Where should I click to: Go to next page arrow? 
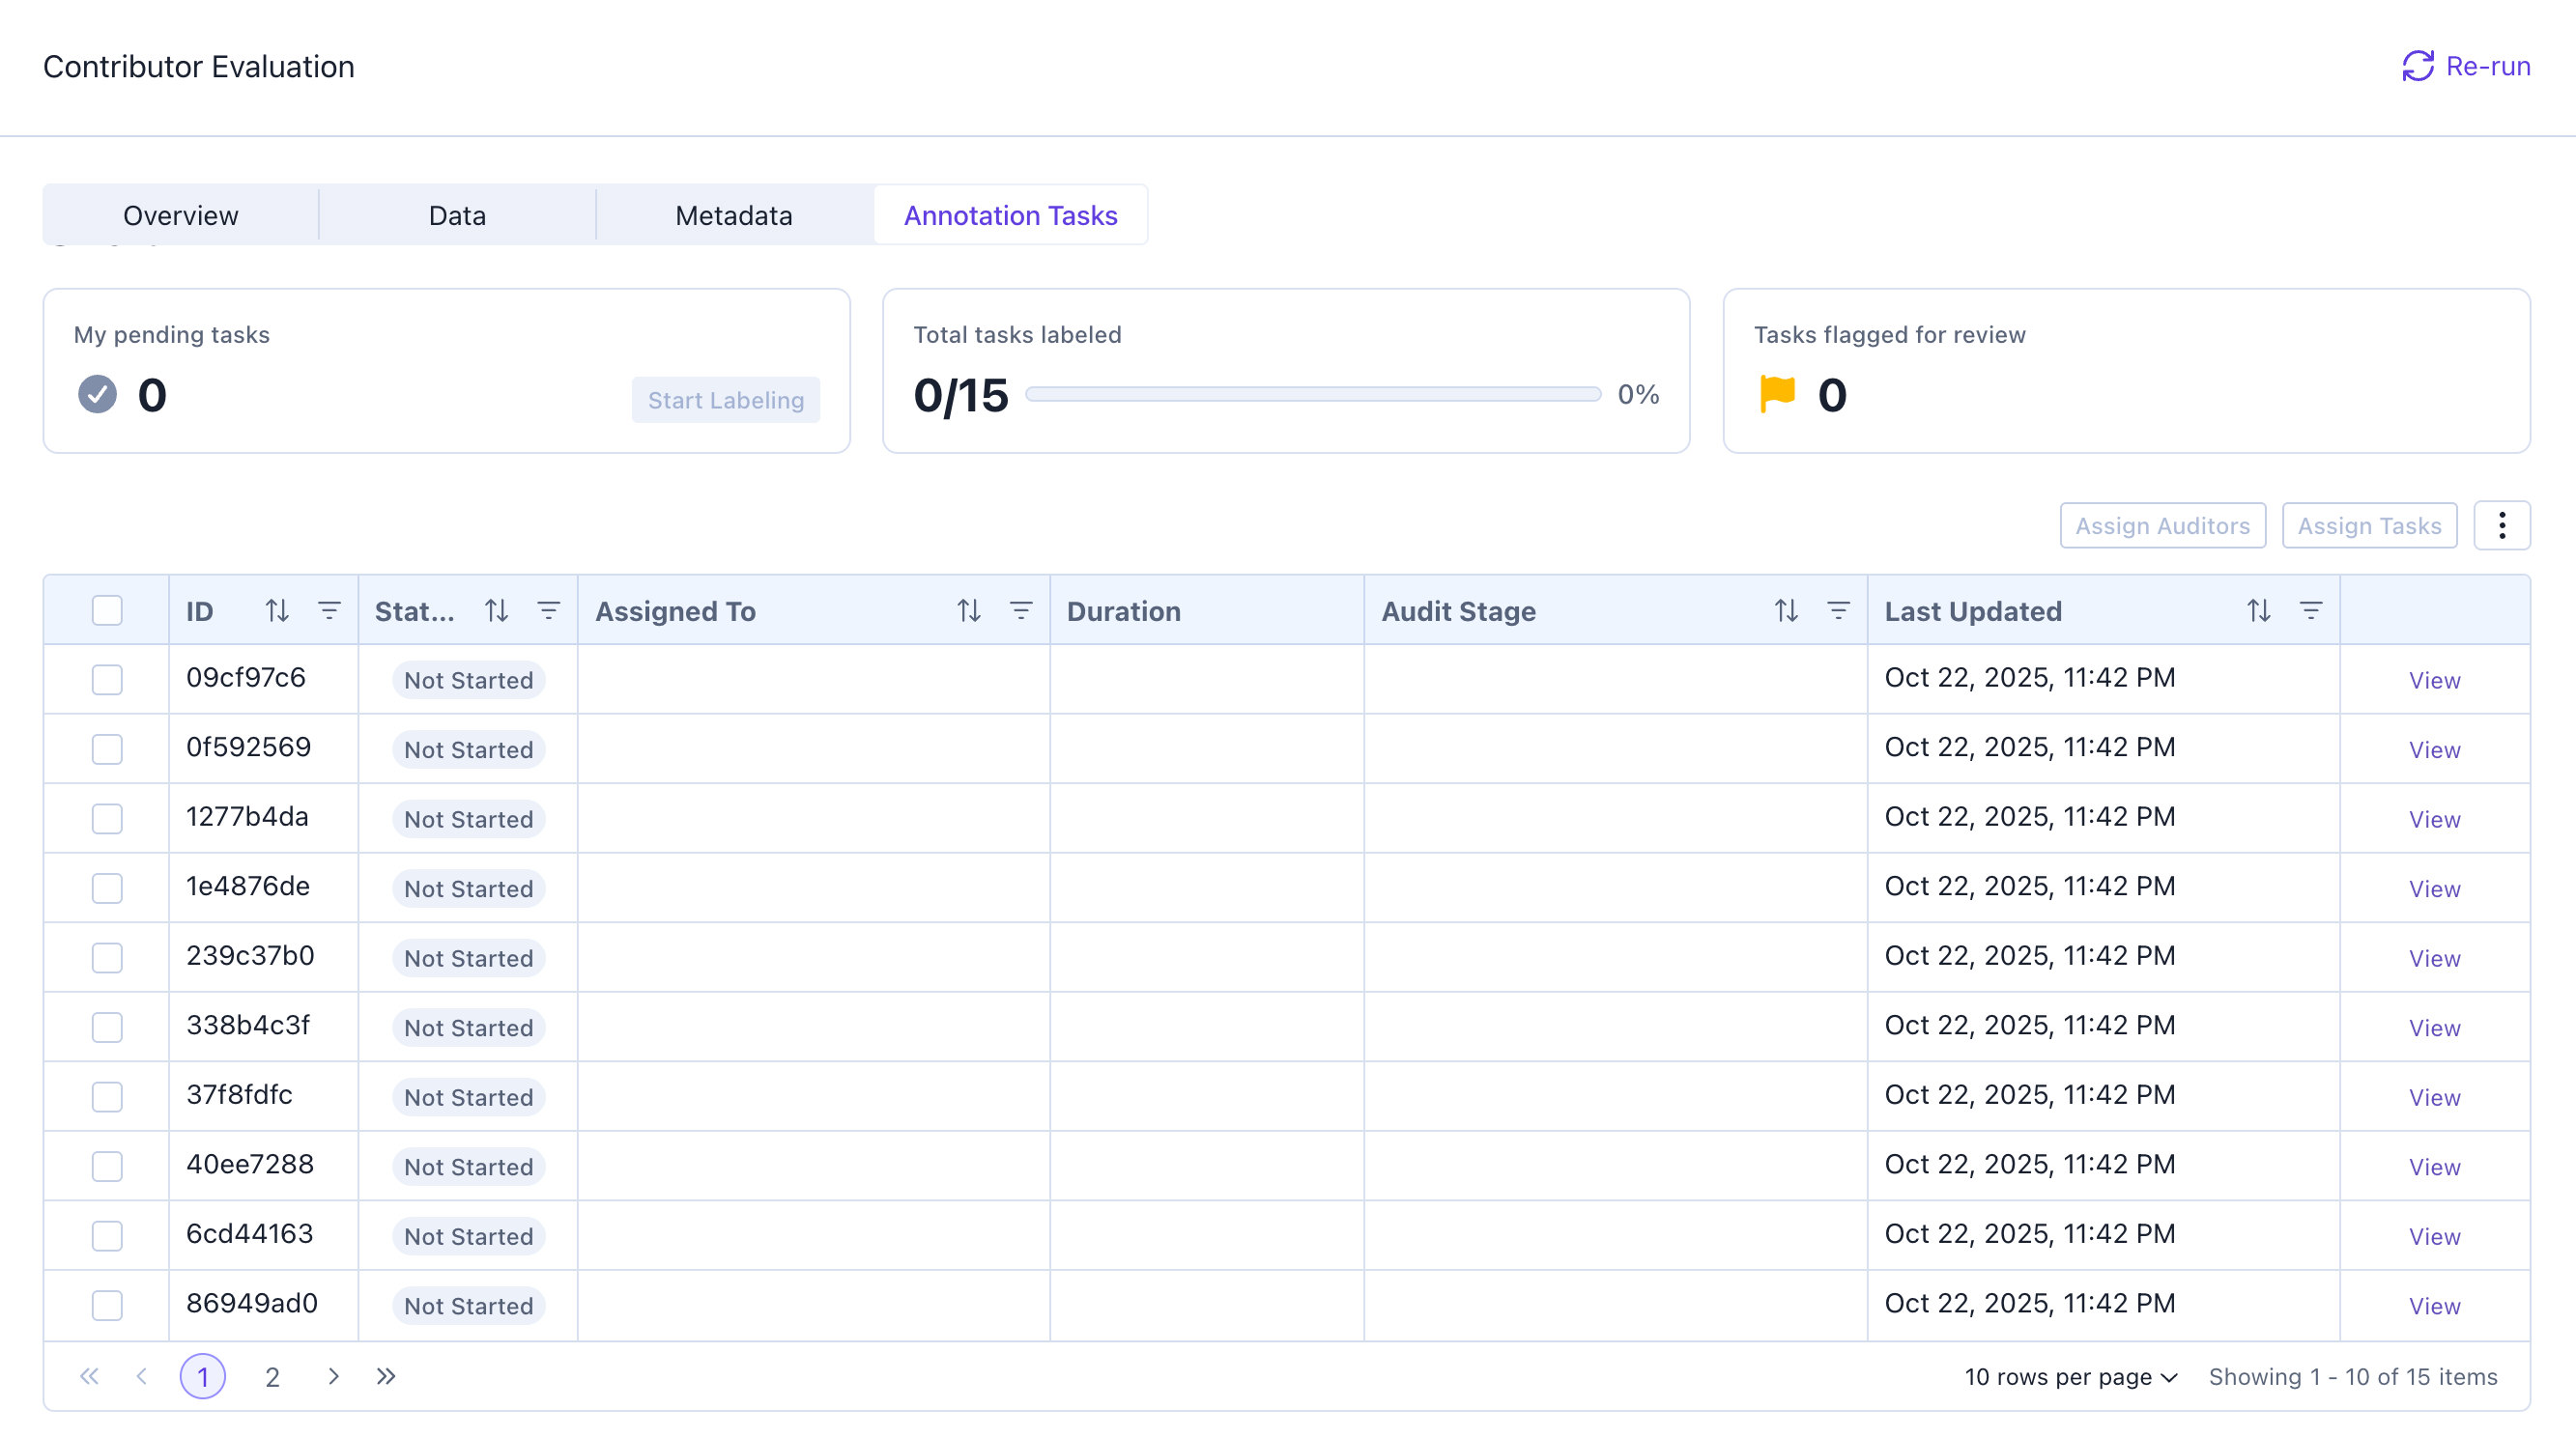(333, 1376)
